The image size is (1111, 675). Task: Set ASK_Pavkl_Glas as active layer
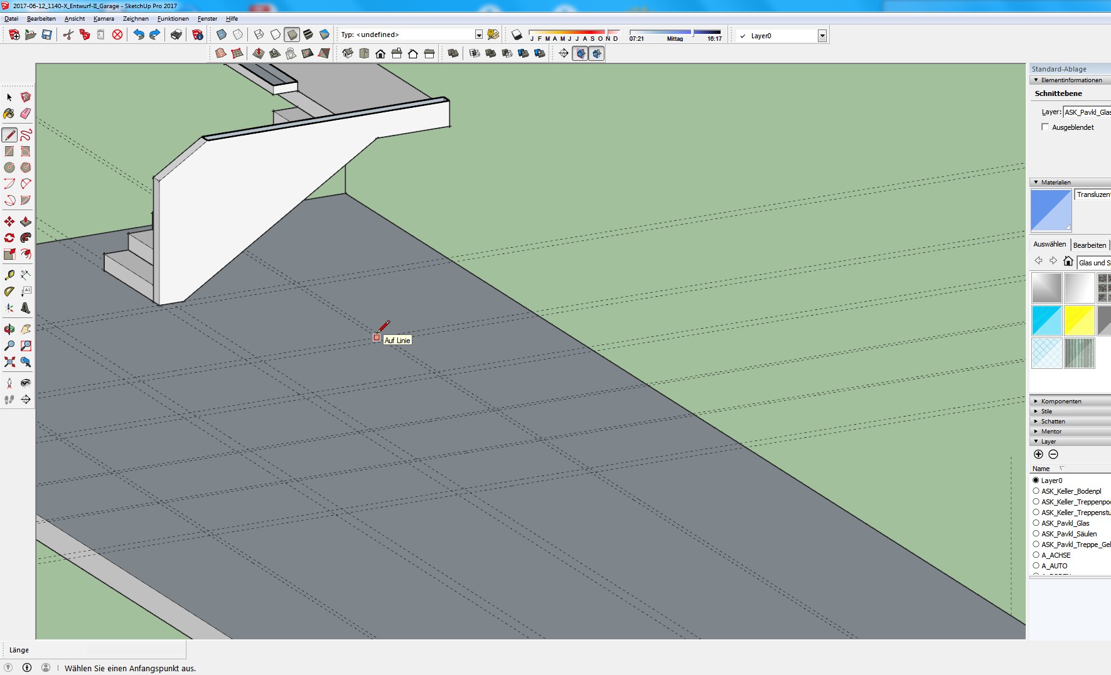[1036, 523]
